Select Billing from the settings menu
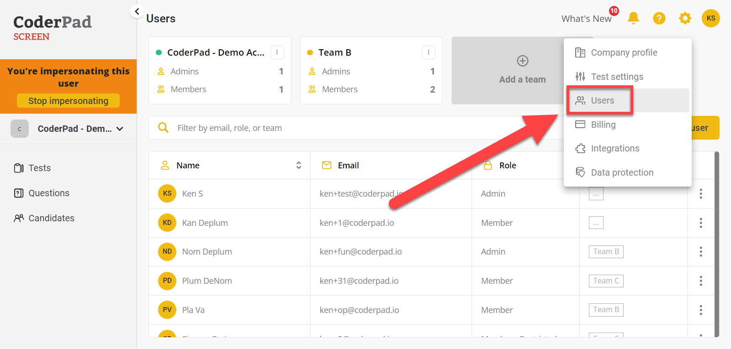Viewport: 731px width, 349px height. 603,125
